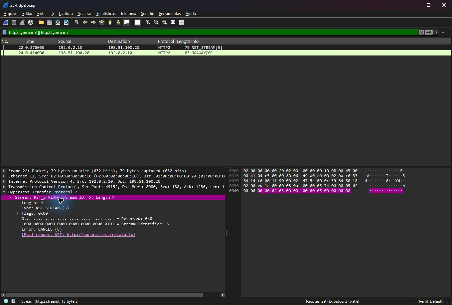This screenshot has width=452, height=305.
Task: Expand the Ethernet II details
Action: pos(4,176)
